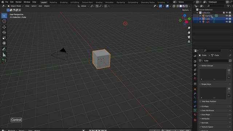Open the Edit menu
The image size is (233, 131).
(x=12, y=2)
